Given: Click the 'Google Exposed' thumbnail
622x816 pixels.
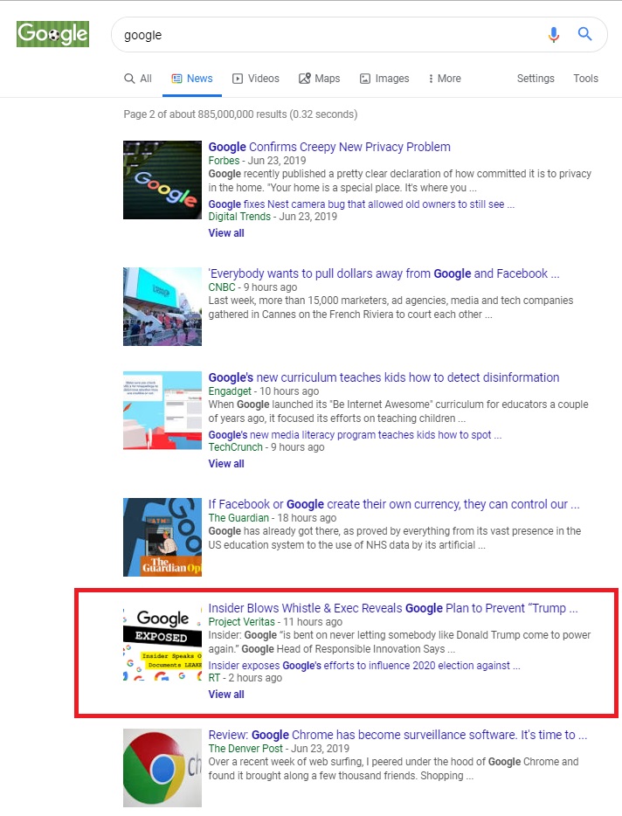Looking at the screenshot, I should (x=162, y=643).
